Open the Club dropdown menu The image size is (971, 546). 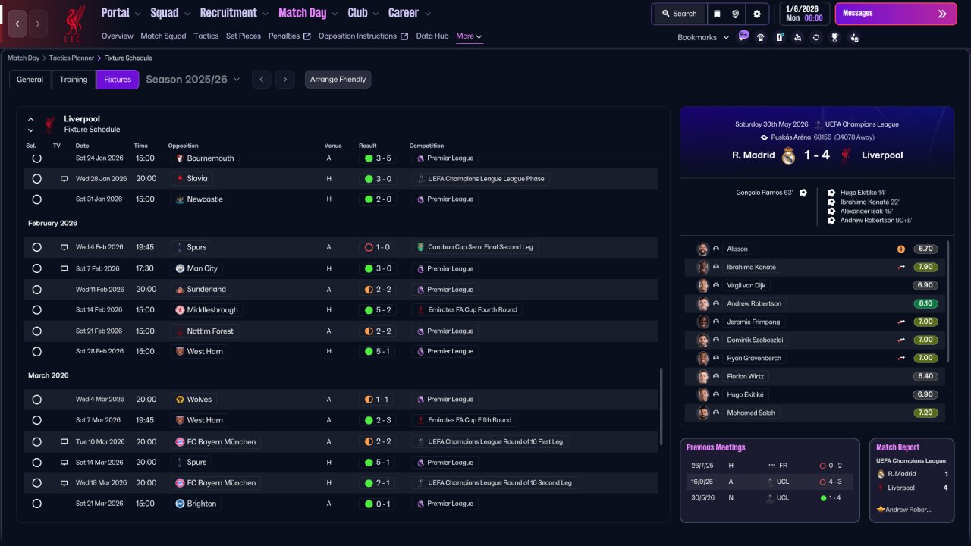[x=363, y=13]
